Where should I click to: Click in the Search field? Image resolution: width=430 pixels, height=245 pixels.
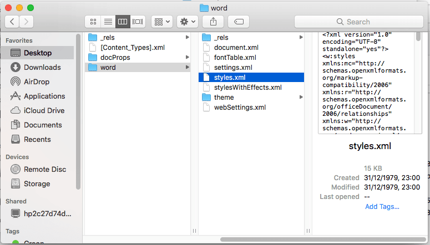(x=358, y=22)
